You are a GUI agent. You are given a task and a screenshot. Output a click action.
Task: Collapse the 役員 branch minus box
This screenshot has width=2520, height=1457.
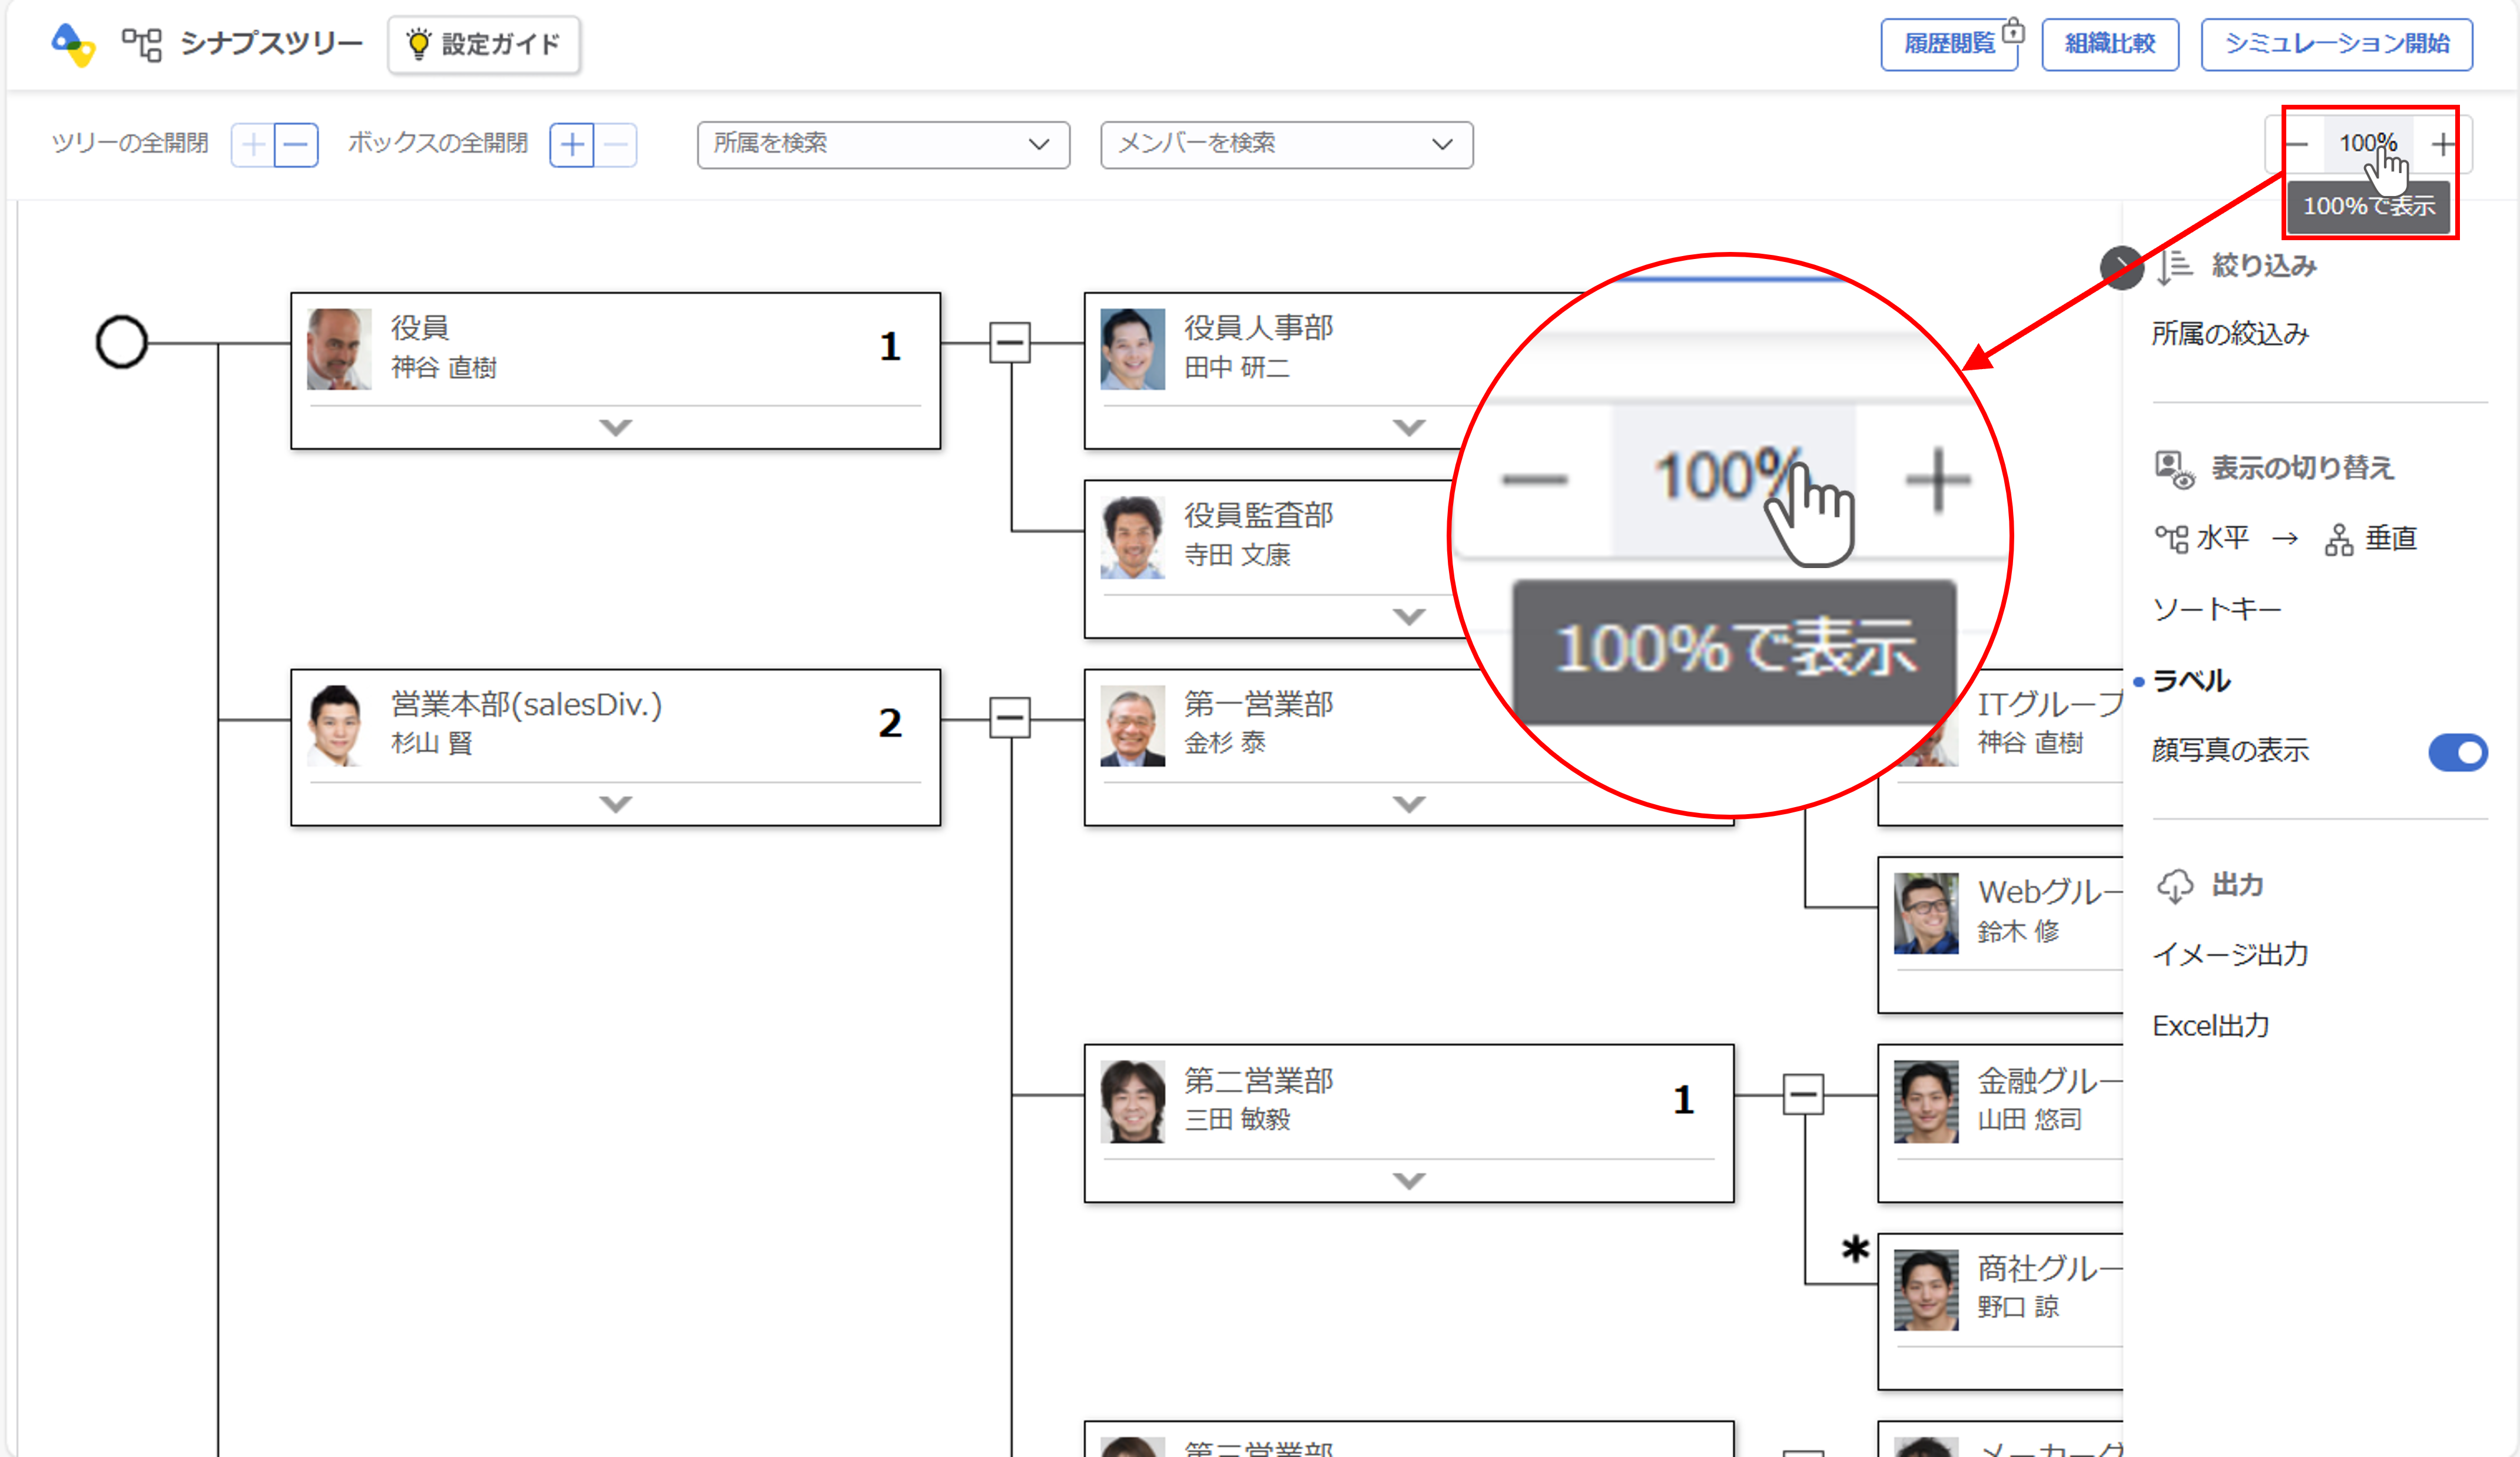click(1009, 343)
